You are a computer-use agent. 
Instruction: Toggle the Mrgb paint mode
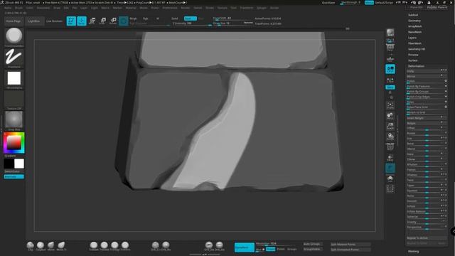point(133,18)
